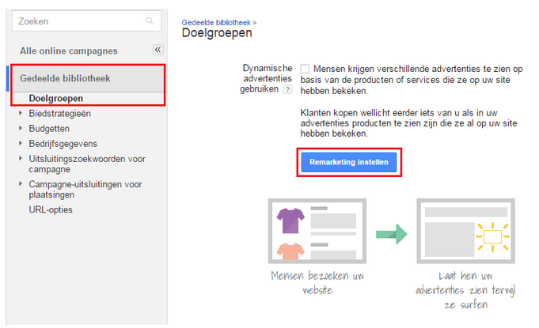This screenshot has width=539, height=328.
Task: Open URL-opties item
Action: pyautogui.click(x=51, y=209)
